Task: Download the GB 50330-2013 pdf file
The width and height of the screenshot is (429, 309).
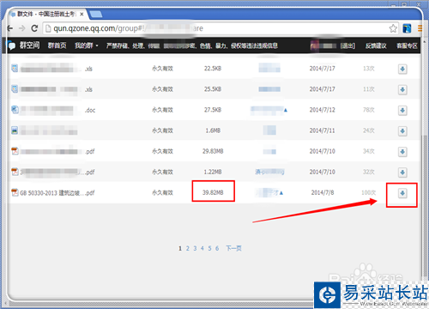Action: (402, 193)
